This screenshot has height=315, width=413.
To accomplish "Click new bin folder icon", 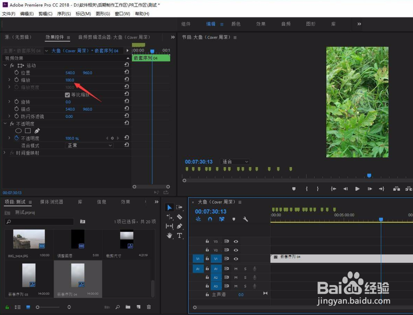I will coord(128,307).
